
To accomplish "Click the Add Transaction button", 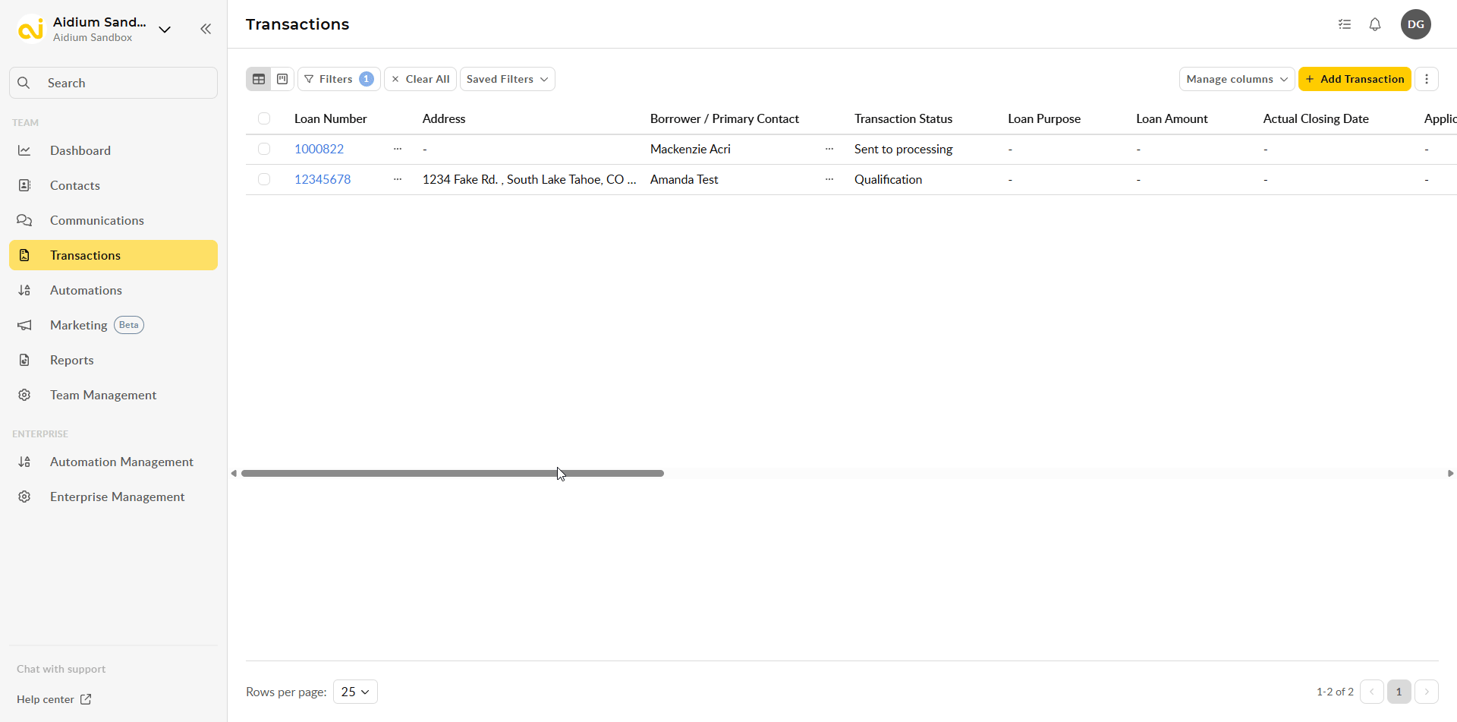I will click(1355, 79).
